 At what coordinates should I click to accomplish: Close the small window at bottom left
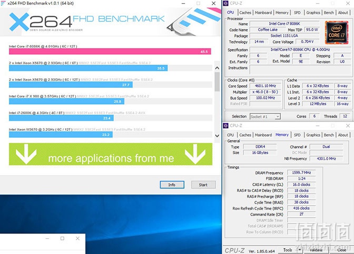tap(77, 238)
